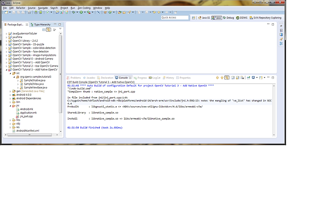
Task: Open the Run button dropdown arrow
Action: pos(84,13)
